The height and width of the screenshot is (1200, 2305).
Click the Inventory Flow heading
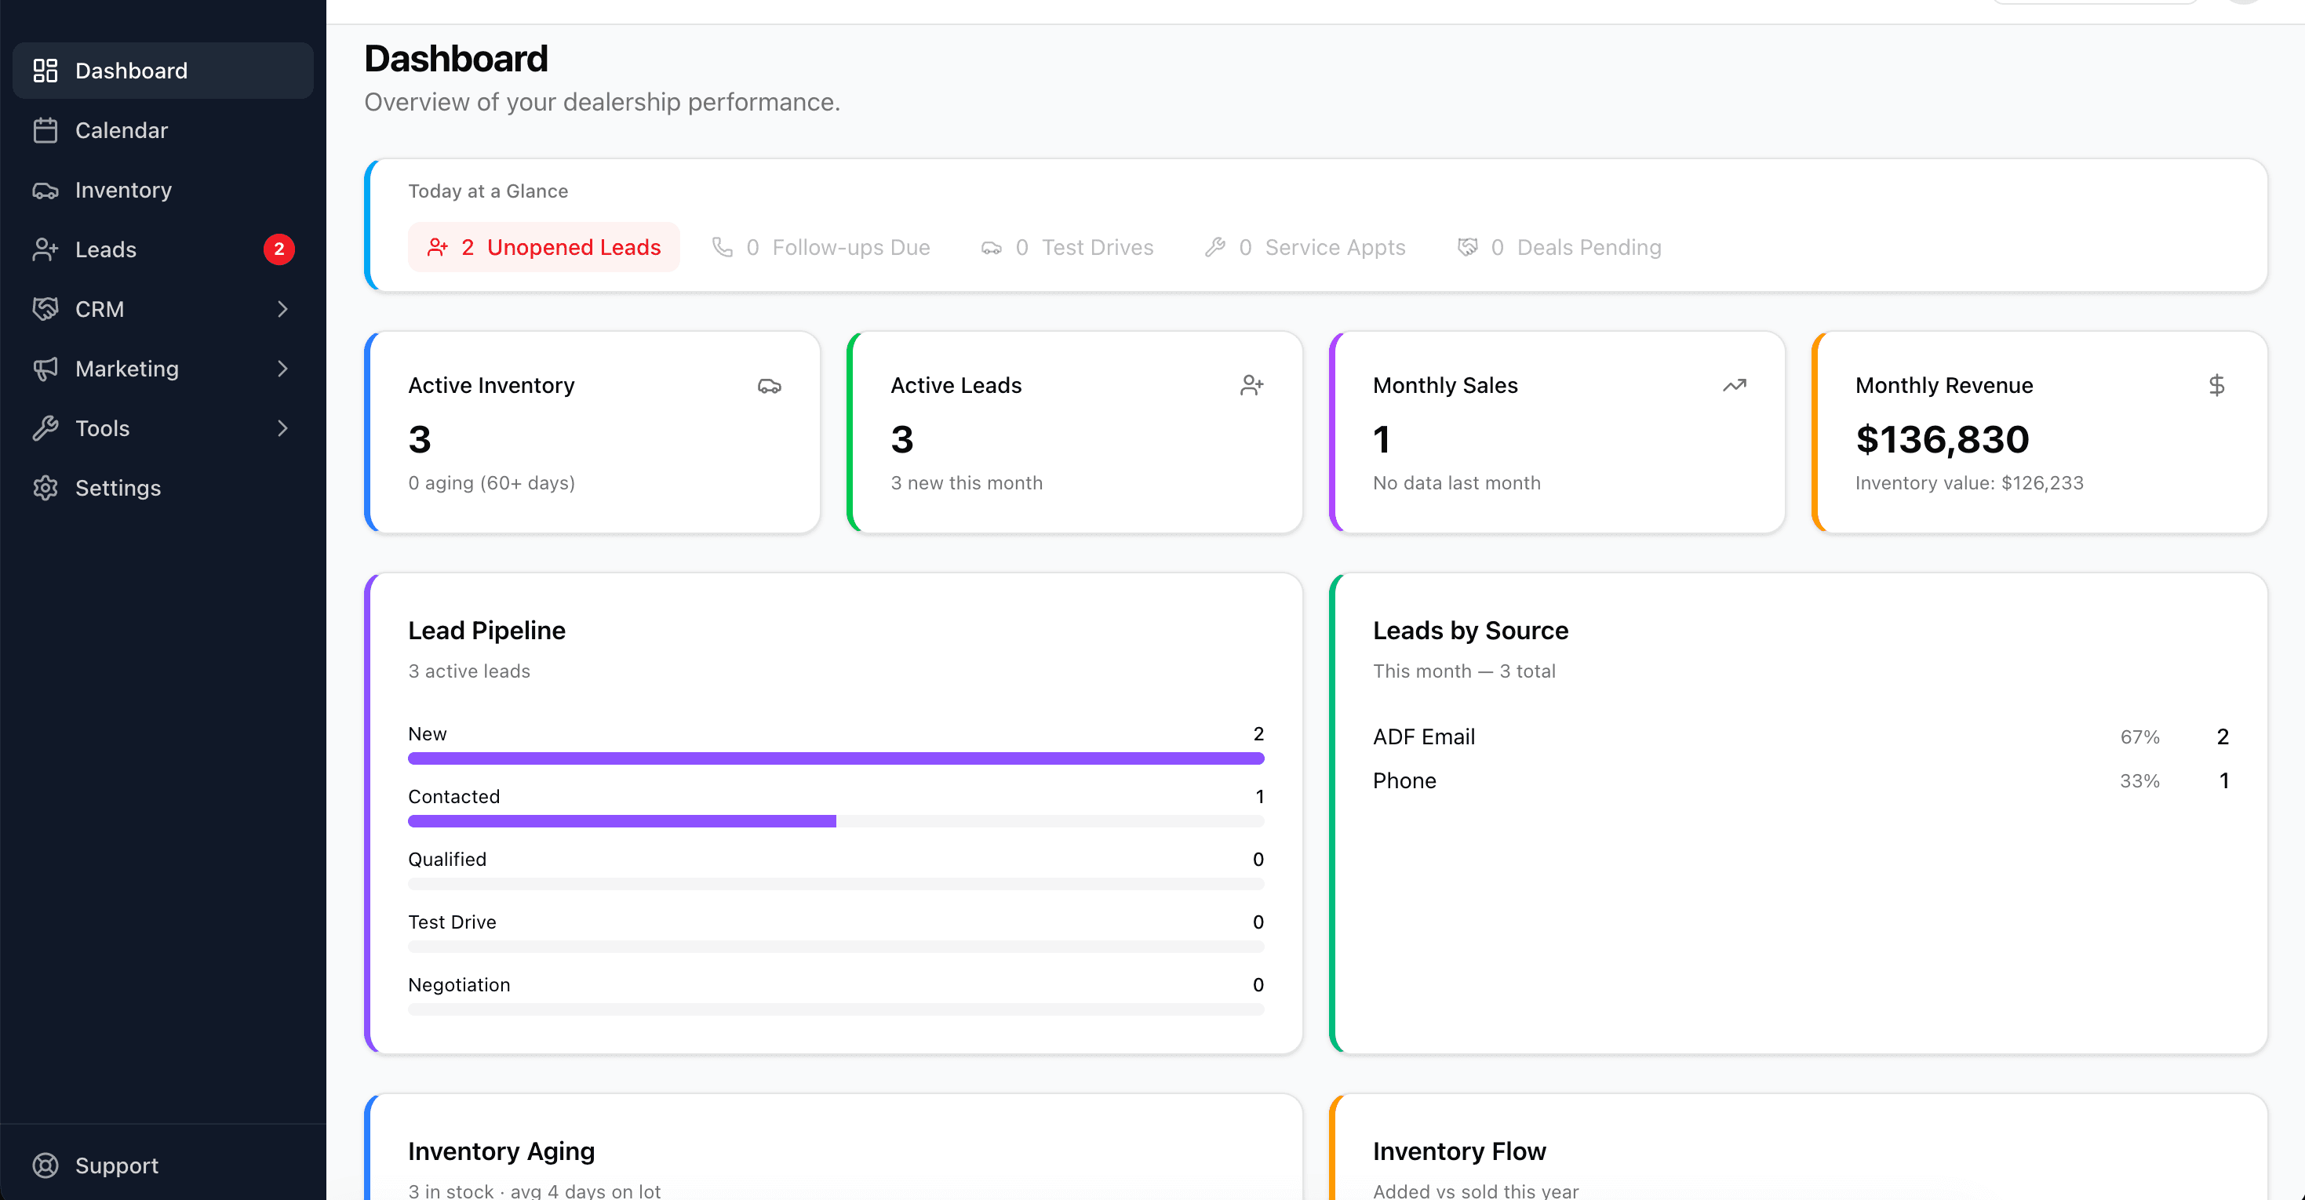[1459, 1151]
